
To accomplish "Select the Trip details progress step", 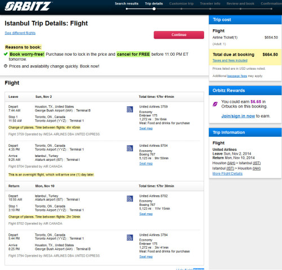I will (x=154, y=3).
